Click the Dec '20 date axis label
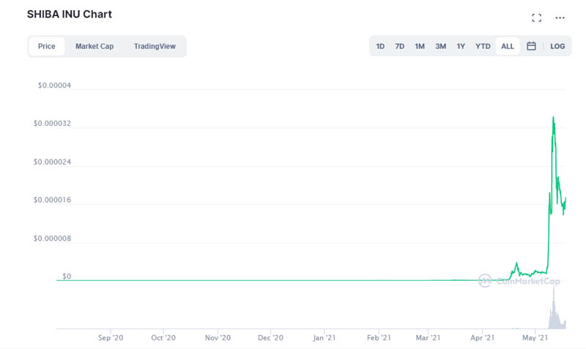The height and width of the screenshot is (349, 586). [x=270, y=338]
